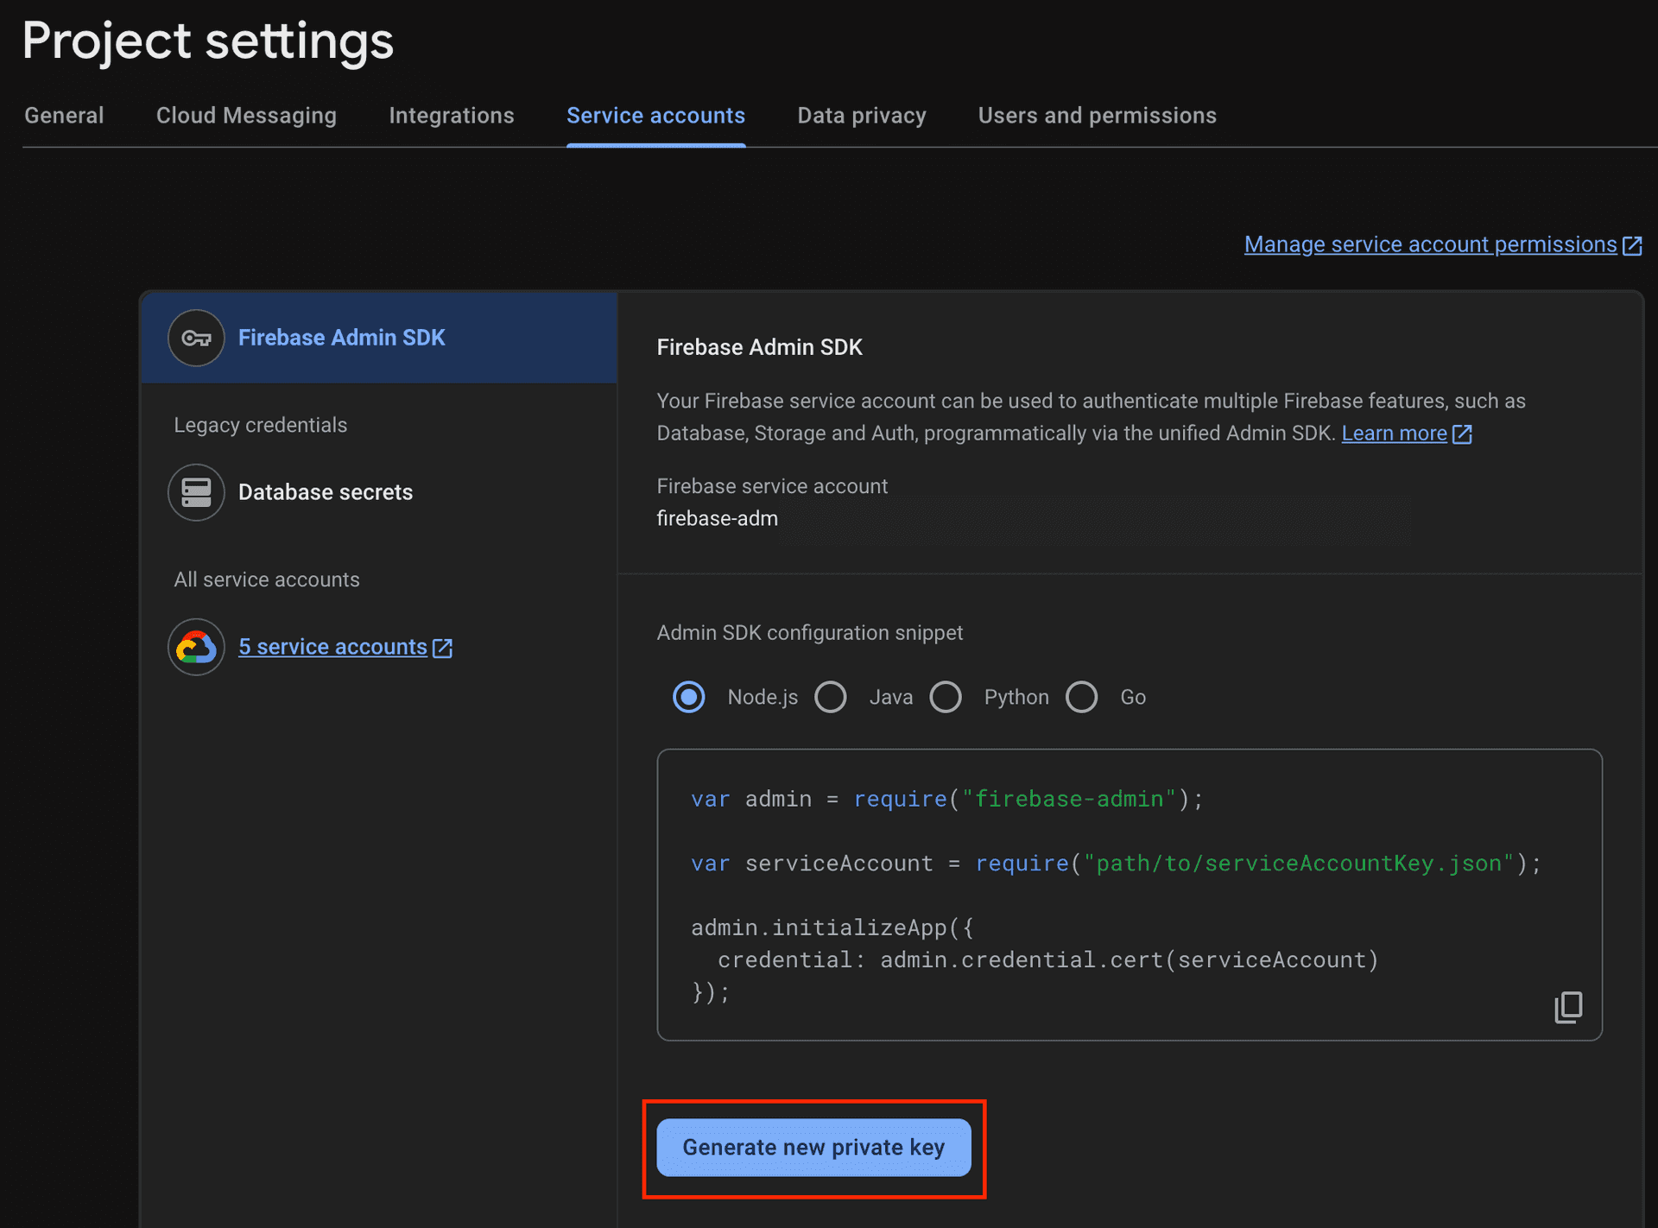The image size is (1658, 1228).
Task: Click the key icon beside Firebase Admin SDK
Action: 196,338
